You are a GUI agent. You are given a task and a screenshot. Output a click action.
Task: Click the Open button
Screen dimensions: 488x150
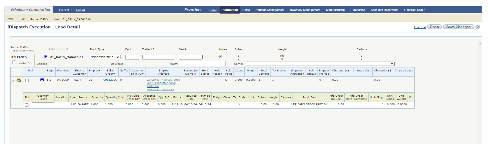(x=434, y=27)
